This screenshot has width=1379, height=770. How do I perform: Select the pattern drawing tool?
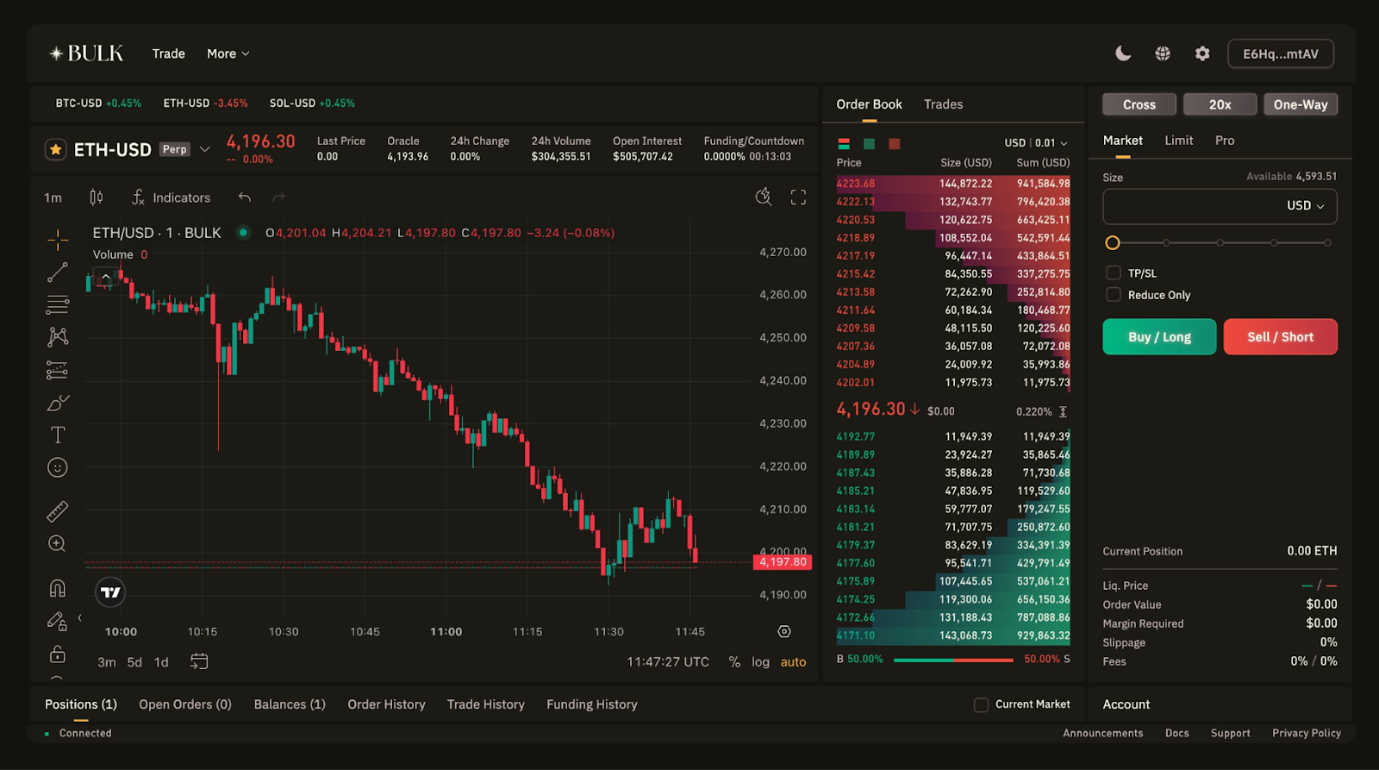tap(58, 336)
